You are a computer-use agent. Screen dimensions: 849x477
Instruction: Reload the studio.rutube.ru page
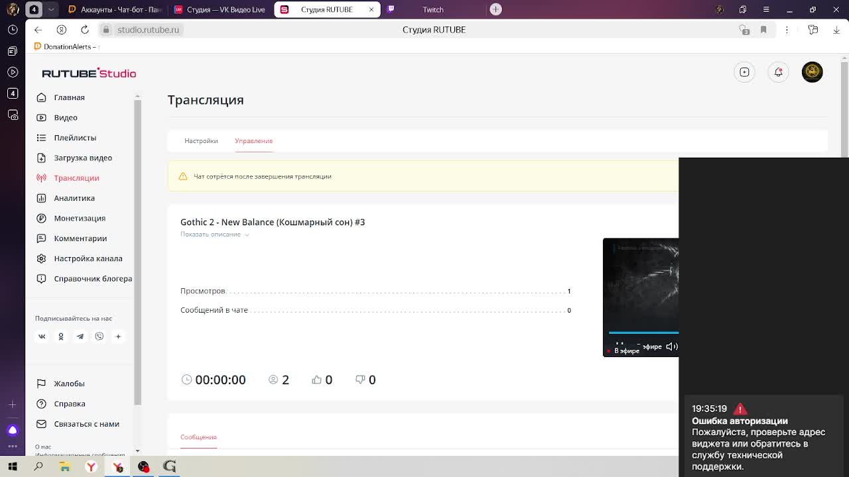tap(85, 30)
